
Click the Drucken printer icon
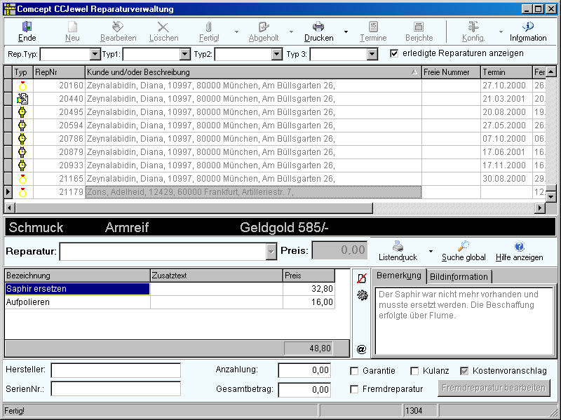coord(318,27)
